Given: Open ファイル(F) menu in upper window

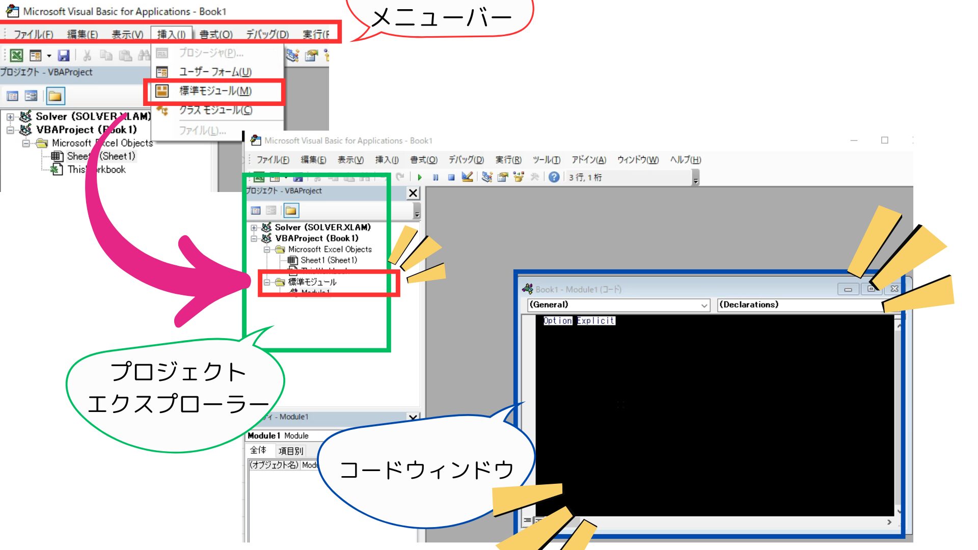Looking at the screenshot, I should (34, 34).
